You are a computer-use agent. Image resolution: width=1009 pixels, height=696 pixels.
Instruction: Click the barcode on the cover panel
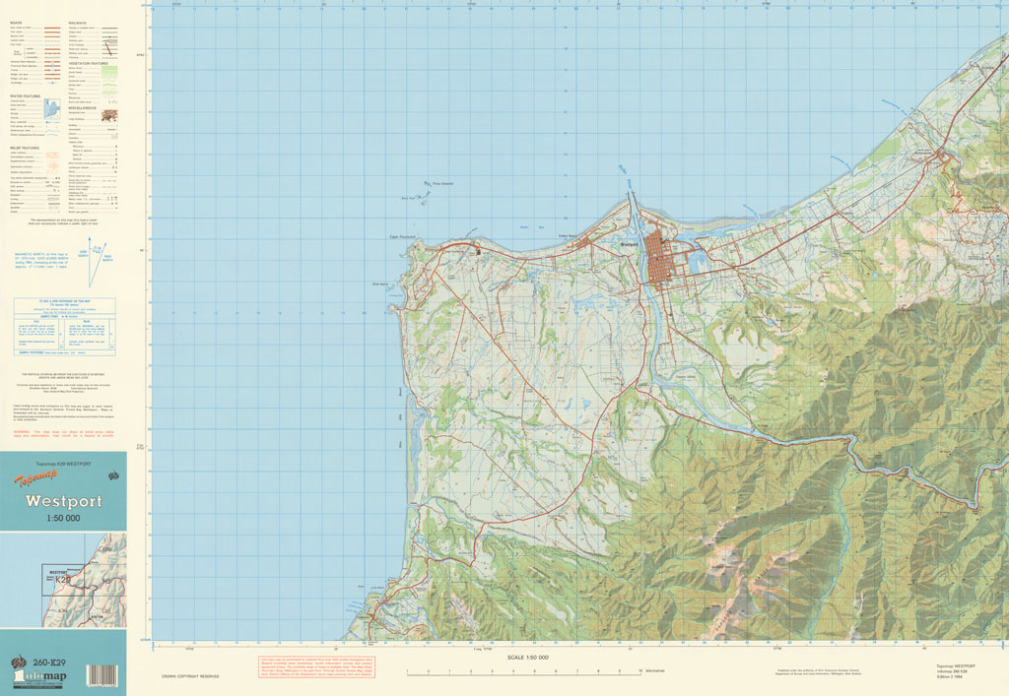tap(101, 677)
